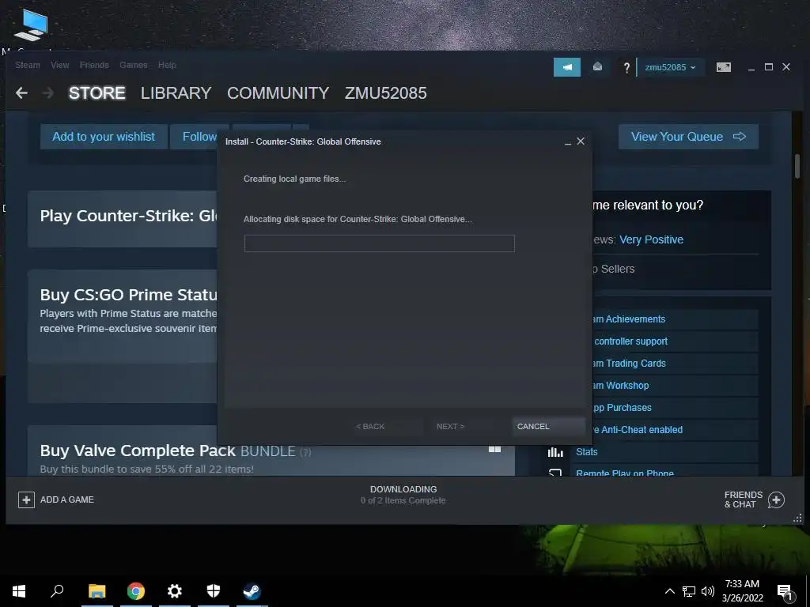Click Add to your wishlist

pos(104,137)
